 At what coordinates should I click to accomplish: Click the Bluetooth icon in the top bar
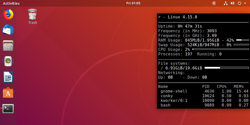pyautogui.click(x=214, y=3)
